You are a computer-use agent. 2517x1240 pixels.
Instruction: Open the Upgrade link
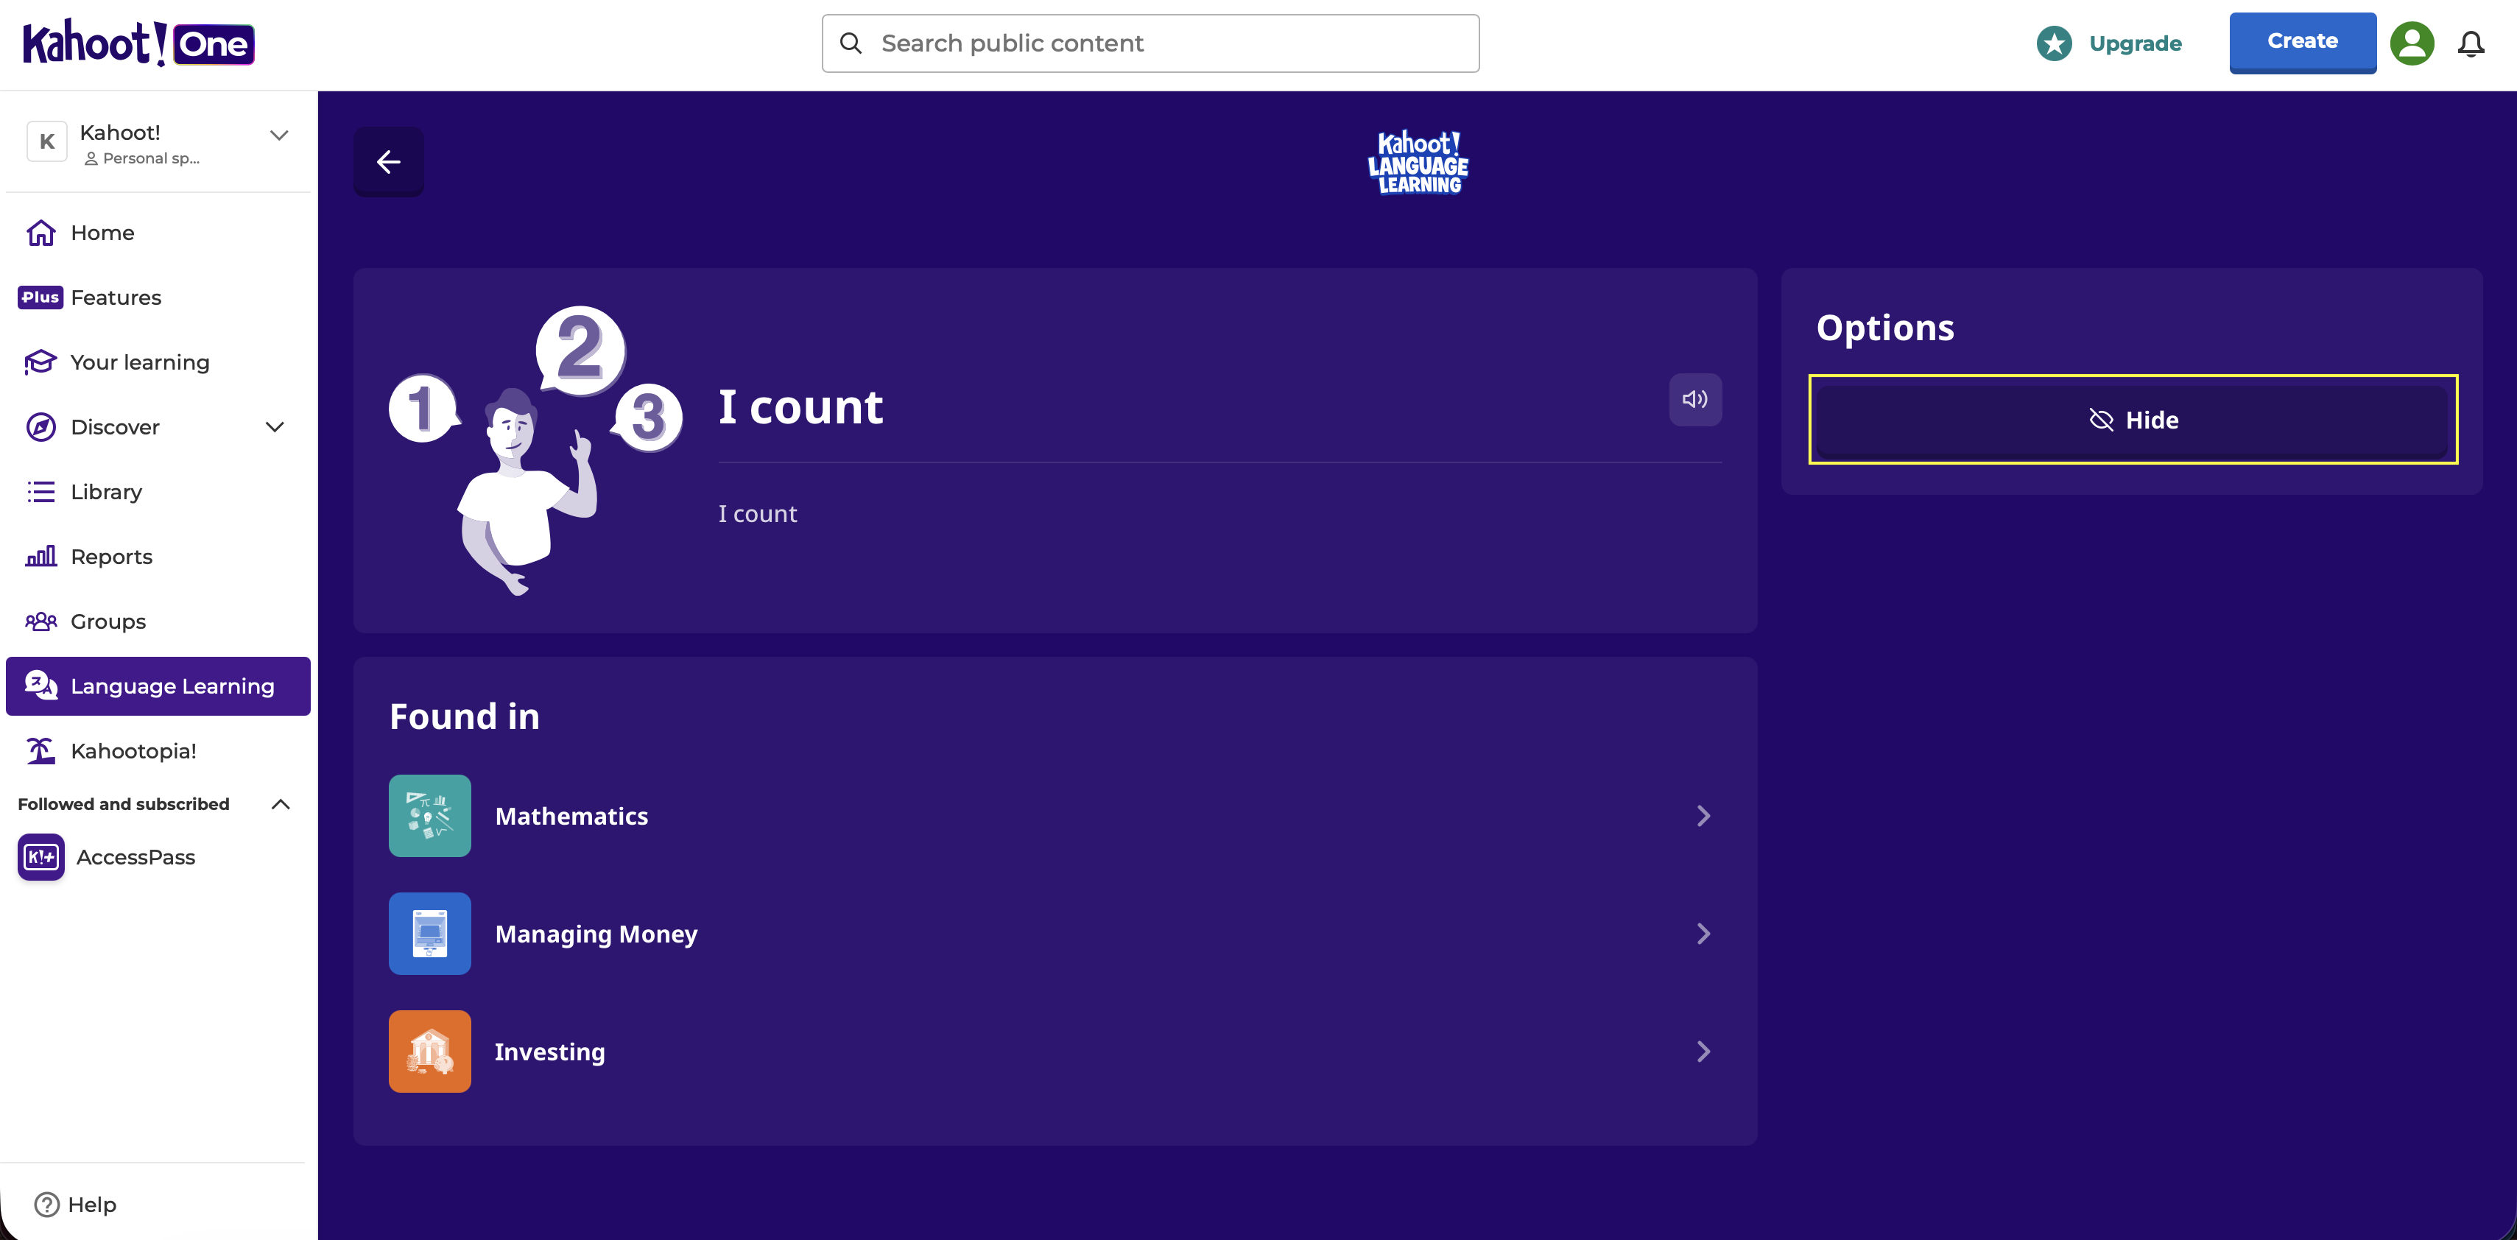click(2135, 43)
